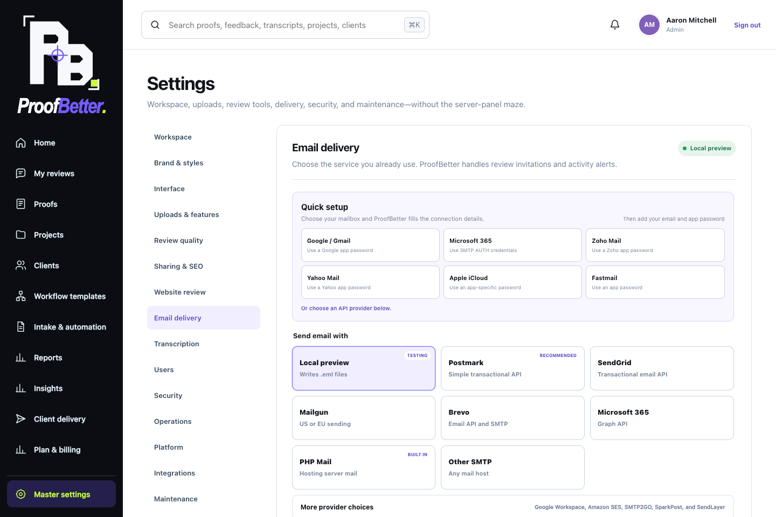The width and height of the screenshot is (776, 517).
Task: Click the AM user avatar
Action: coord(649,25)
